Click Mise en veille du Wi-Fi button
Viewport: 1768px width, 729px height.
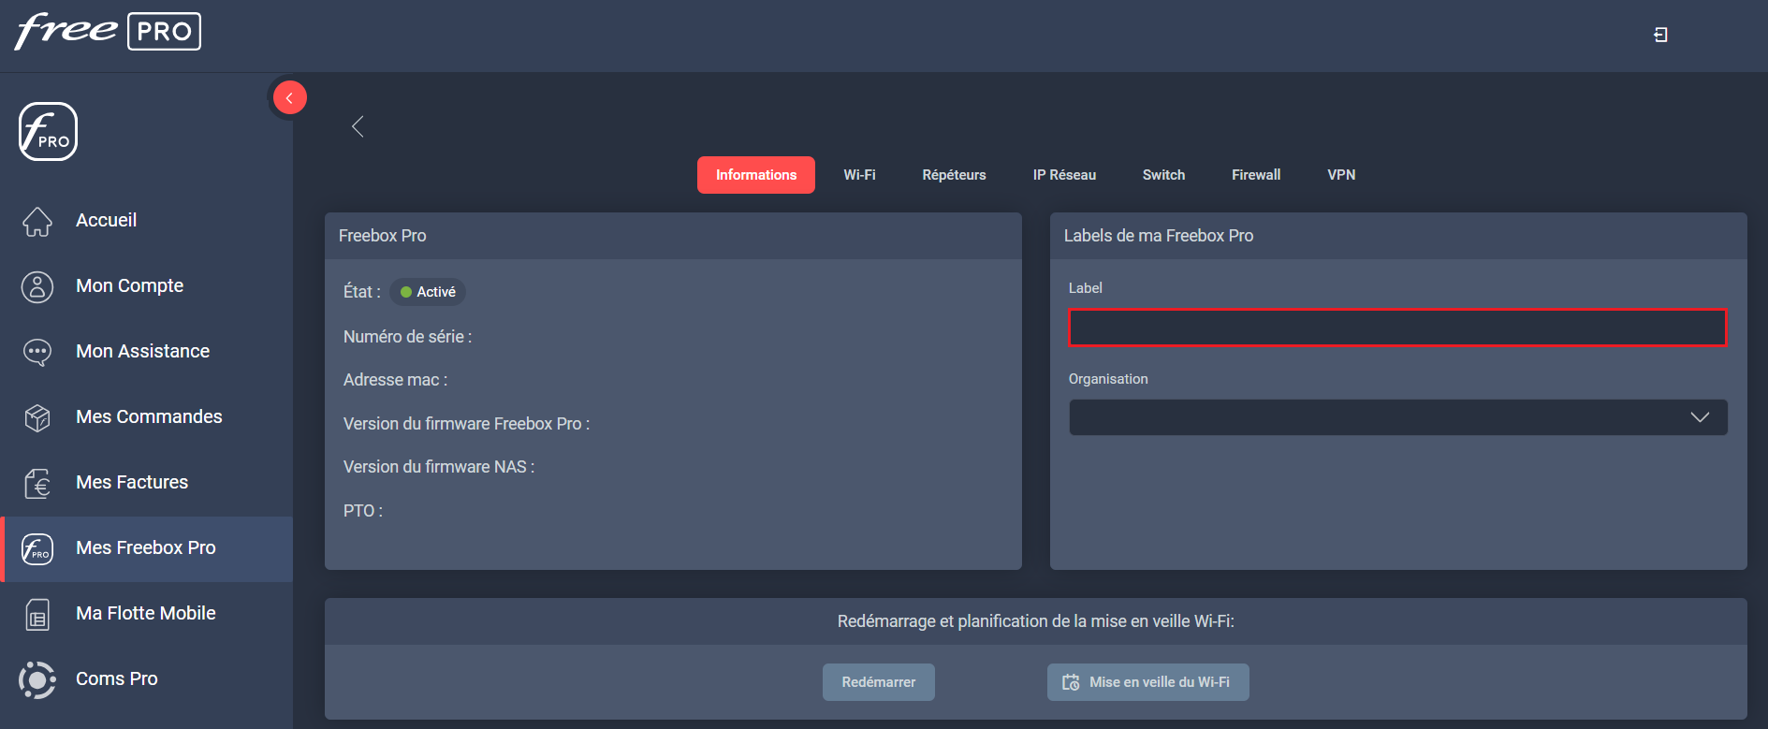click(x=1147, y=682)
